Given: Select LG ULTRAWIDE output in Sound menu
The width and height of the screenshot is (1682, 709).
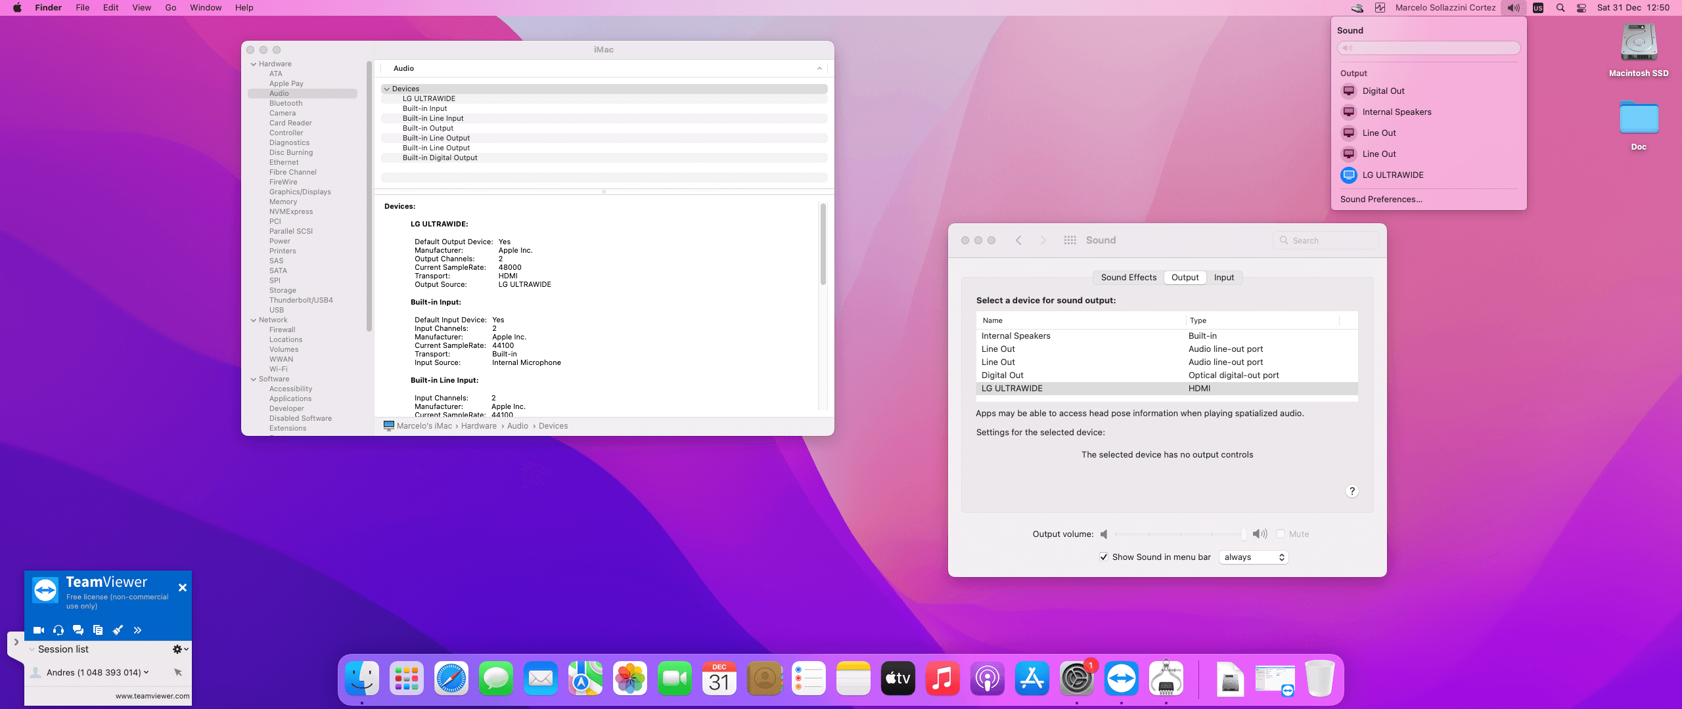Looking at the screenshot, I should point(1392,175).
